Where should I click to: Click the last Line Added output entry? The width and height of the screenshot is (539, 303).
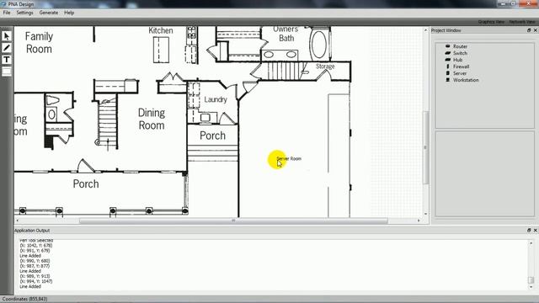pos(30,286)
